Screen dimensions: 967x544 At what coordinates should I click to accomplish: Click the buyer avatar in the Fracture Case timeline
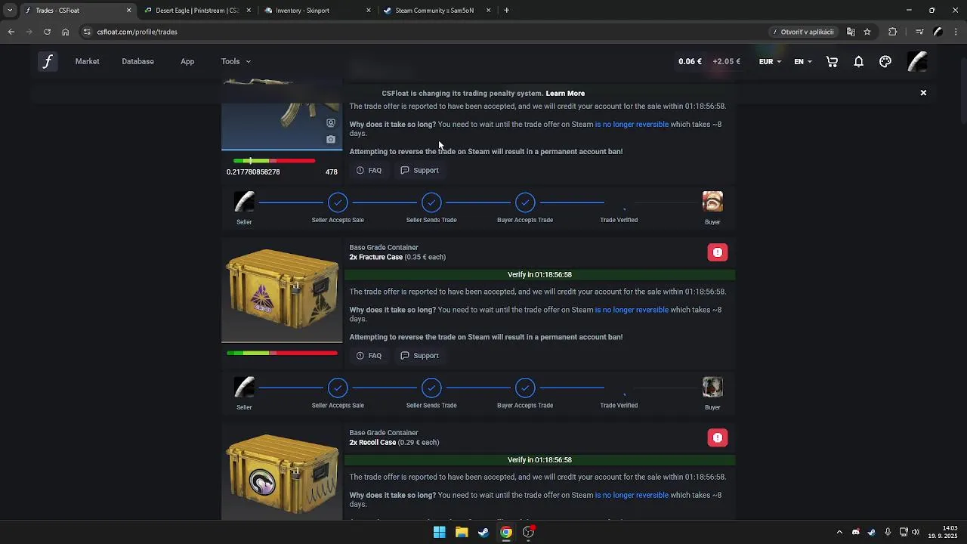click(x=712, y=388)
